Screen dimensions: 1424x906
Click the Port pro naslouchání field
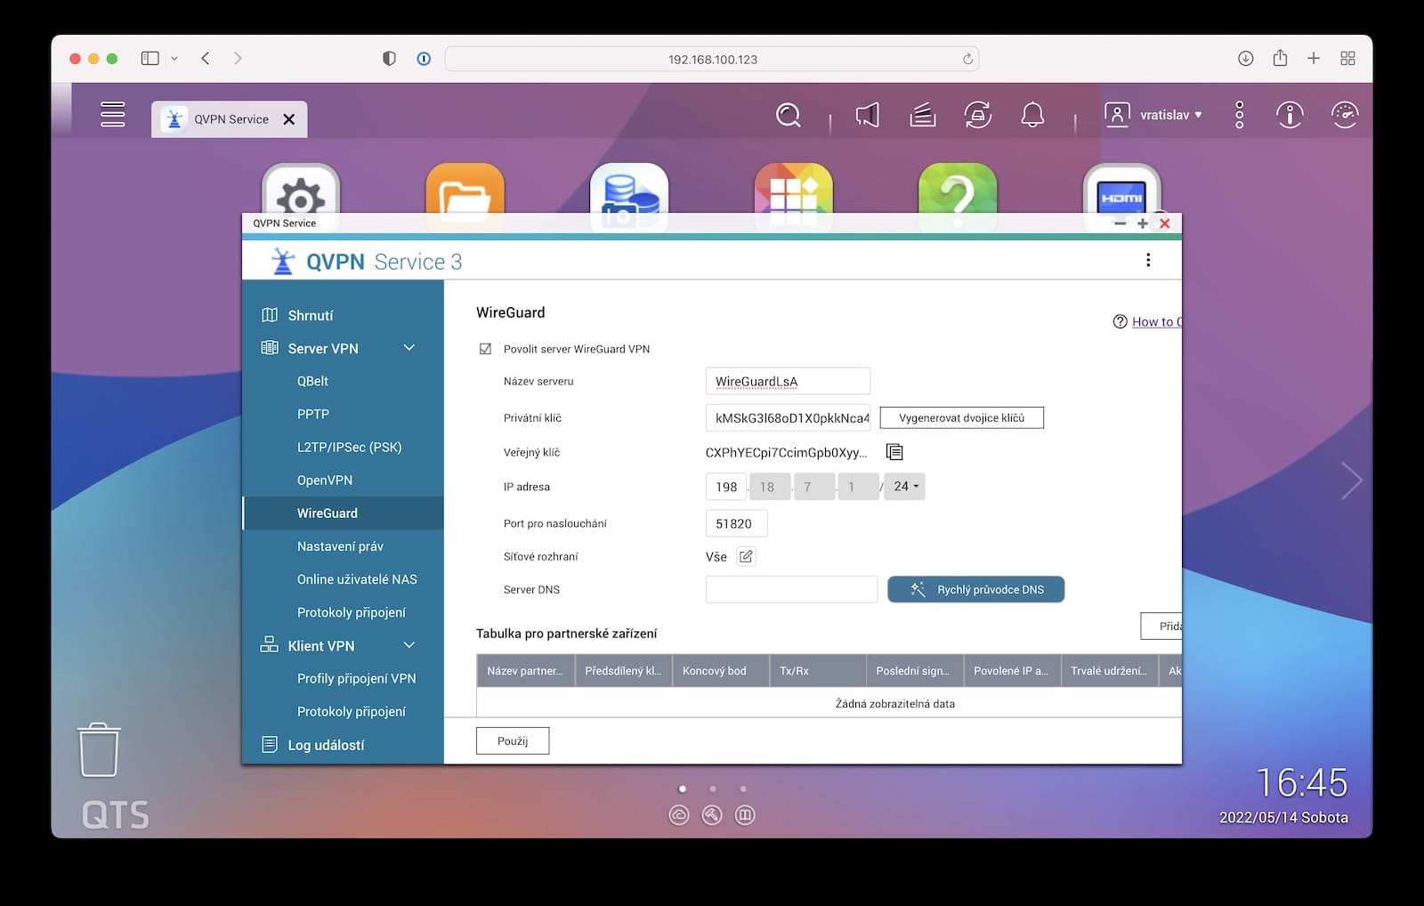click(x=736, y=523)
